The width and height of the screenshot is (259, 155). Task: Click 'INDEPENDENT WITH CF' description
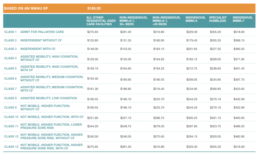[38, 49]
